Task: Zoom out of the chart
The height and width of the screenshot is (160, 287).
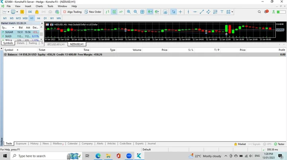Action: pos(136,12)
